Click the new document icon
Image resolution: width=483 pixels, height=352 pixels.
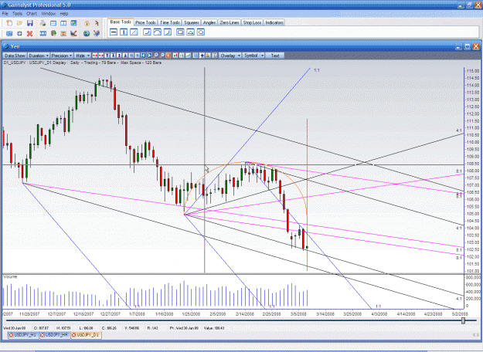point(9,23)
